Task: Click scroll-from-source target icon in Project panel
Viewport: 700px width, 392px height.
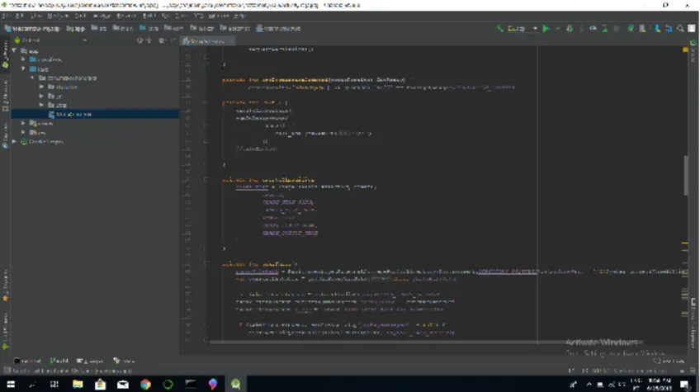Action: click(x=140, y=40)
